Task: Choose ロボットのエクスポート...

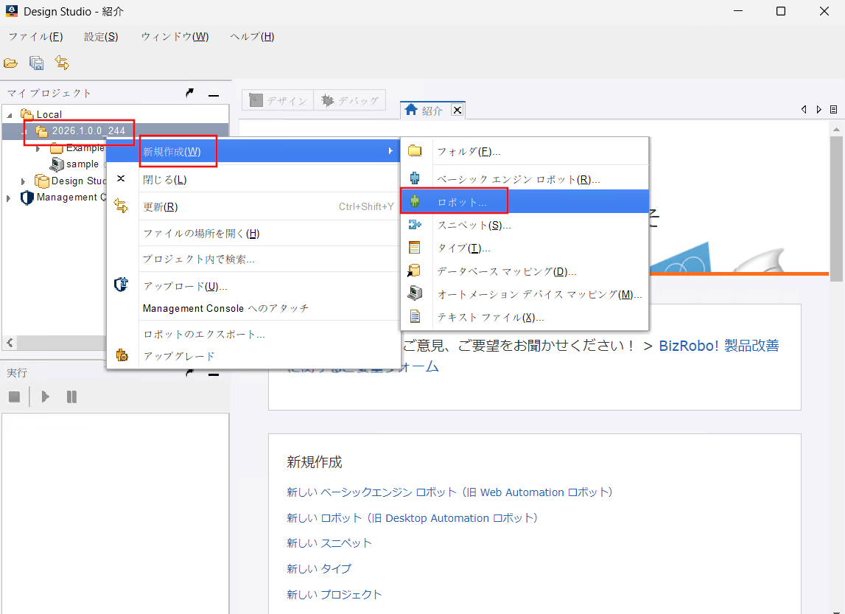Action: tap(253, 334)
